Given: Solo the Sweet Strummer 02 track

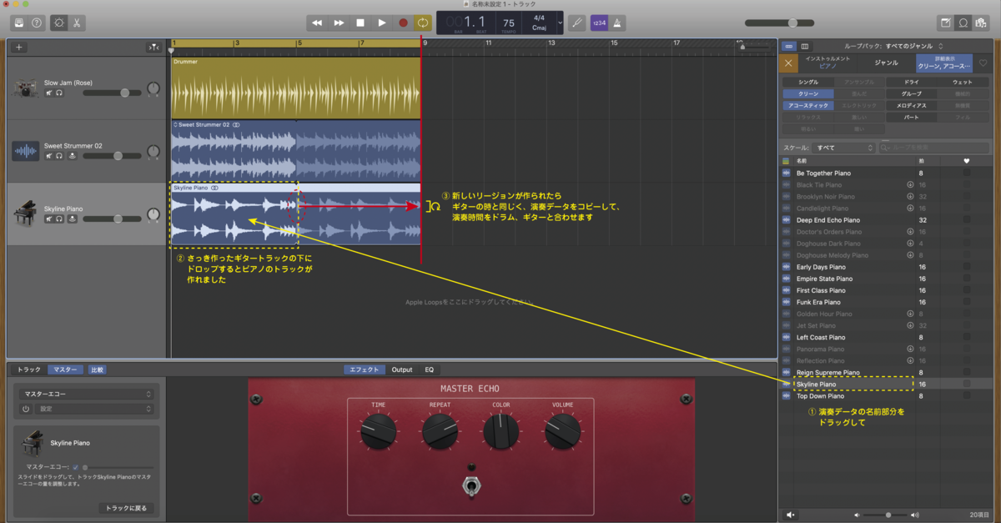Looking at the screenshot, I should (x=59, y=155).
